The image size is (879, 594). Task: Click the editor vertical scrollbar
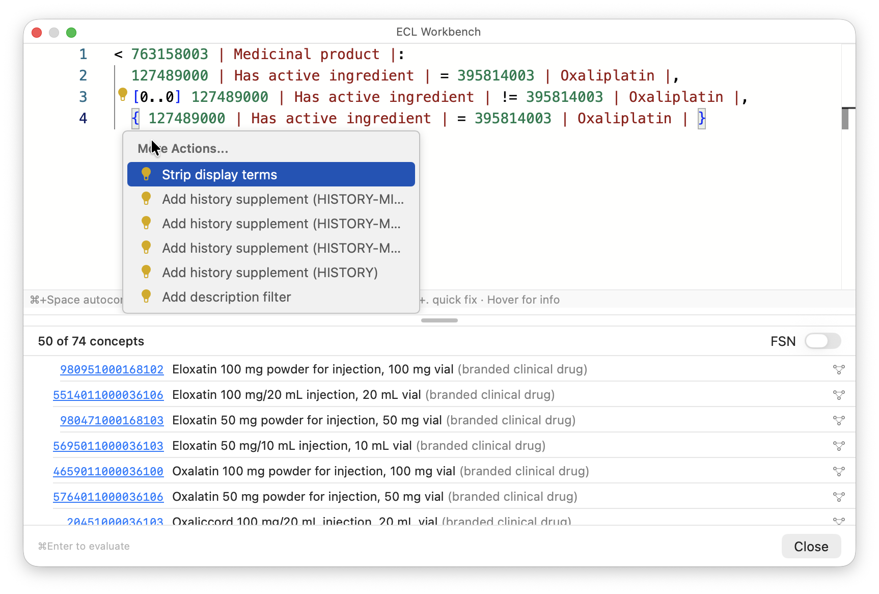pos(845,118)
